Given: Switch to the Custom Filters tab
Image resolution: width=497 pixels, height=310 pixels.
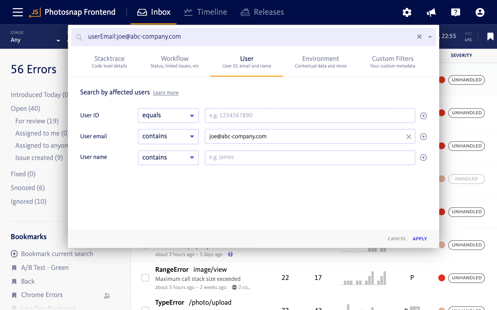Looking at the screenshot, I should (393, 62).
